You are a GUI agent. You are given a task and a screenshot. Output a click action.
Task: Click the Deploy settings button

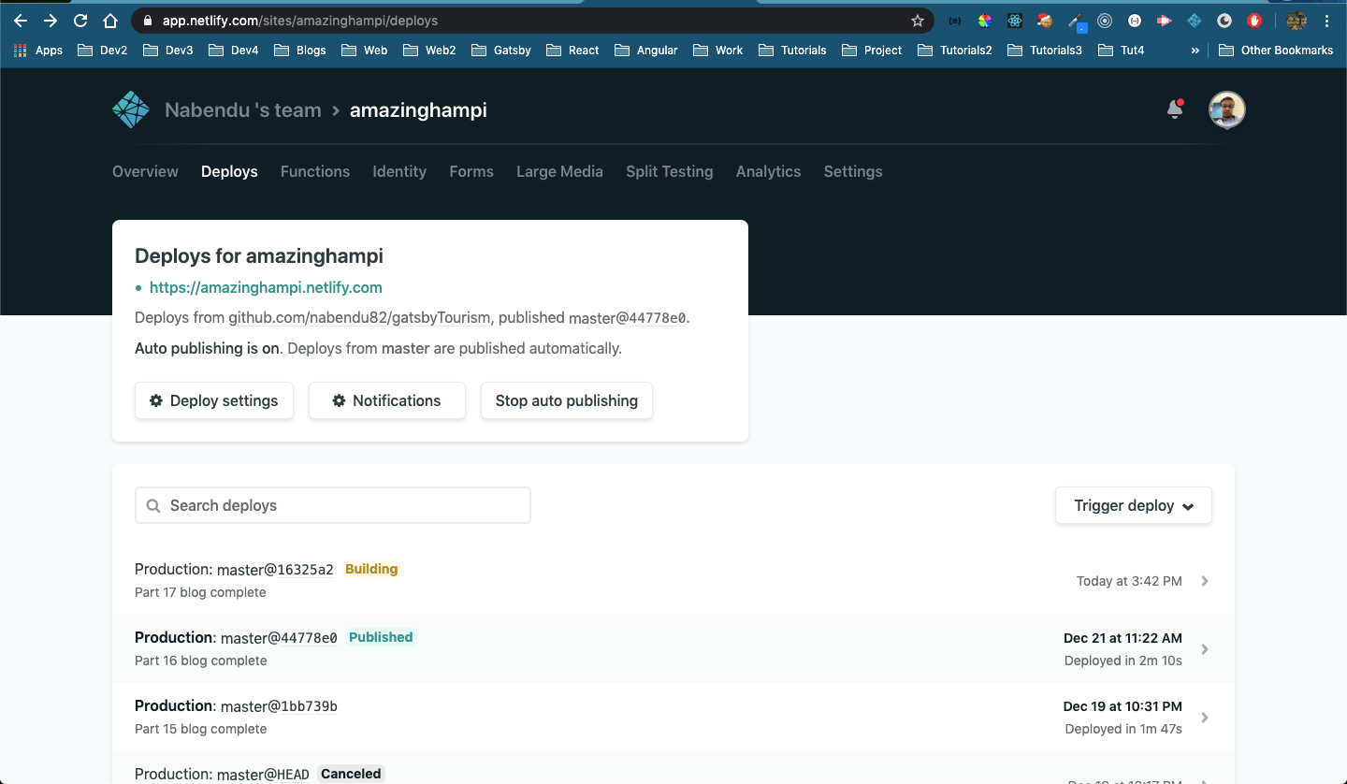pyautogui.click(x=214, y=400)
